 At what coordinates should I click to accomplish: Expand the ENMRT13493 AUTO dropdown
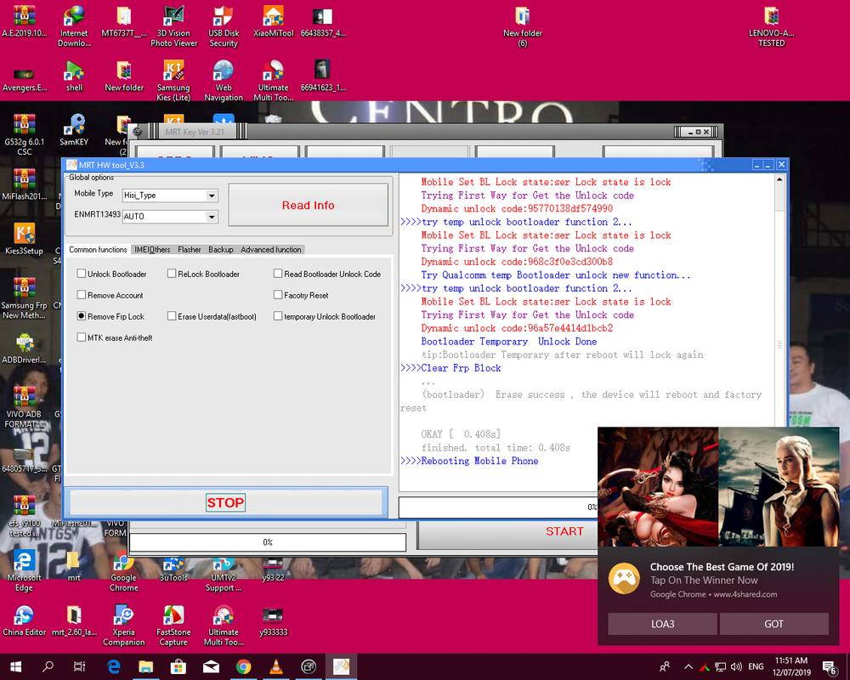point(212,217)
